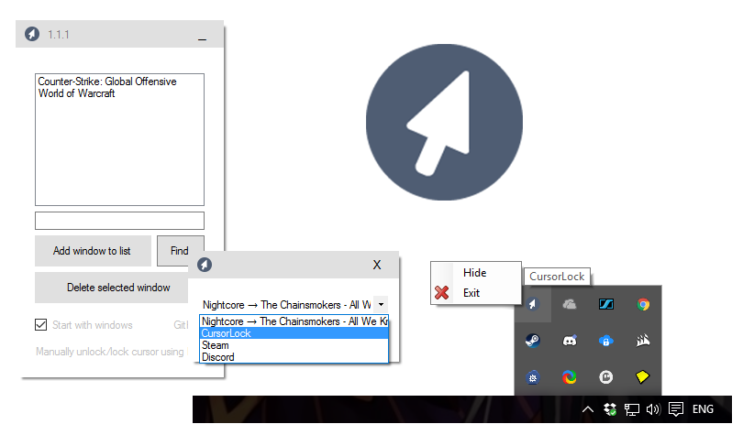Viewport: 743px width, 435px height.
Task: Select Steam in the dropdown list
Action: click(294, 345)
